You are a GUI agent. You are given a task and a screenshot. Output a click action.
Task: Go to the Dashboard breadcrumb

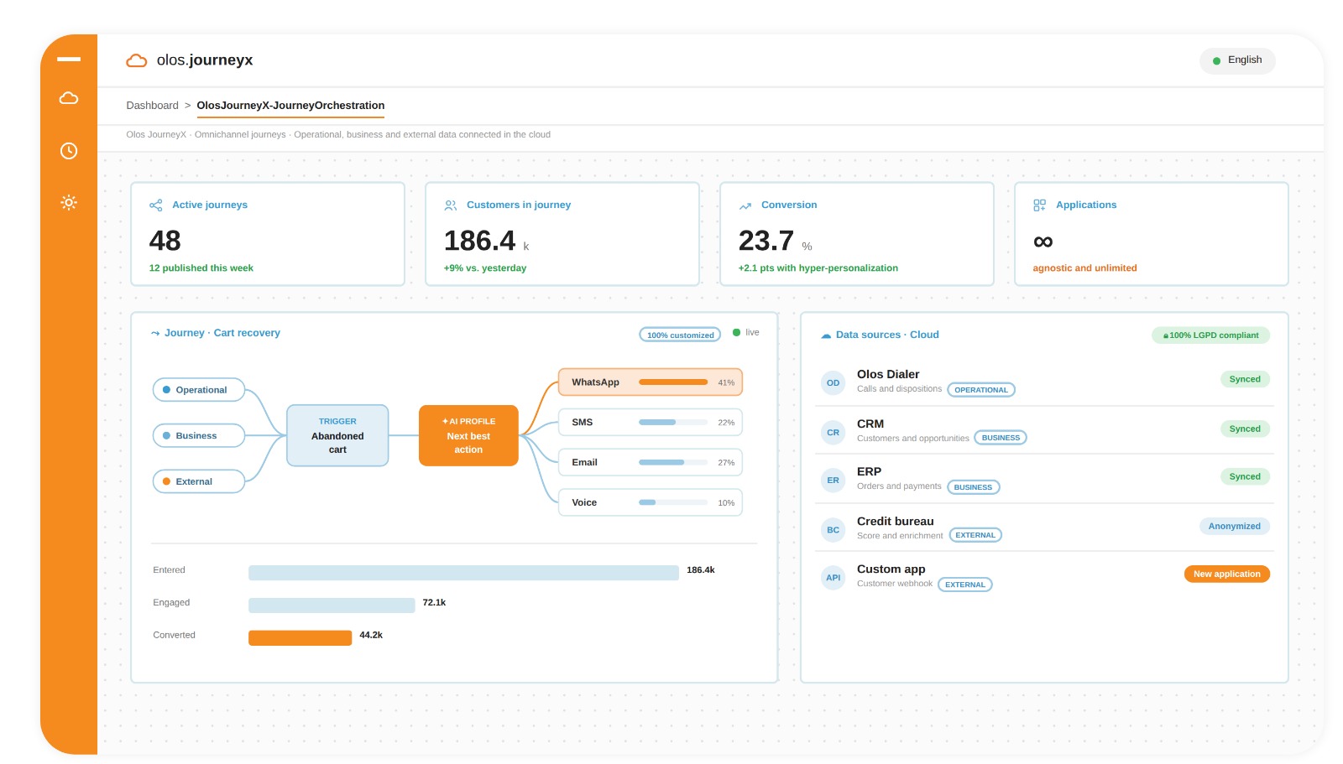[x=152, y=106]
